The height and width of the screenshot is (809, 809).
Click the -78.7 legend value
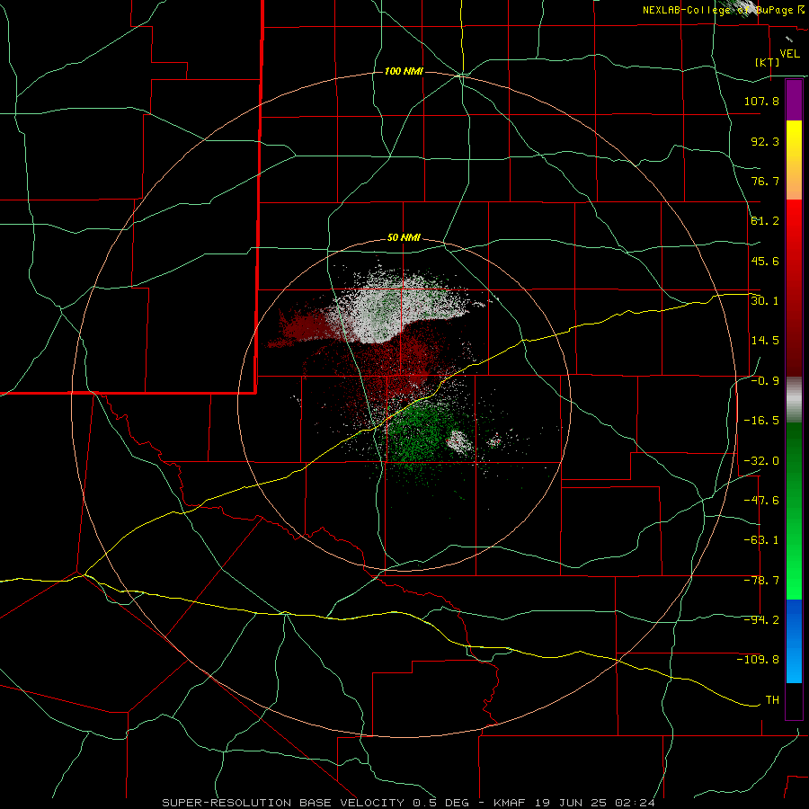coord(761,581)
